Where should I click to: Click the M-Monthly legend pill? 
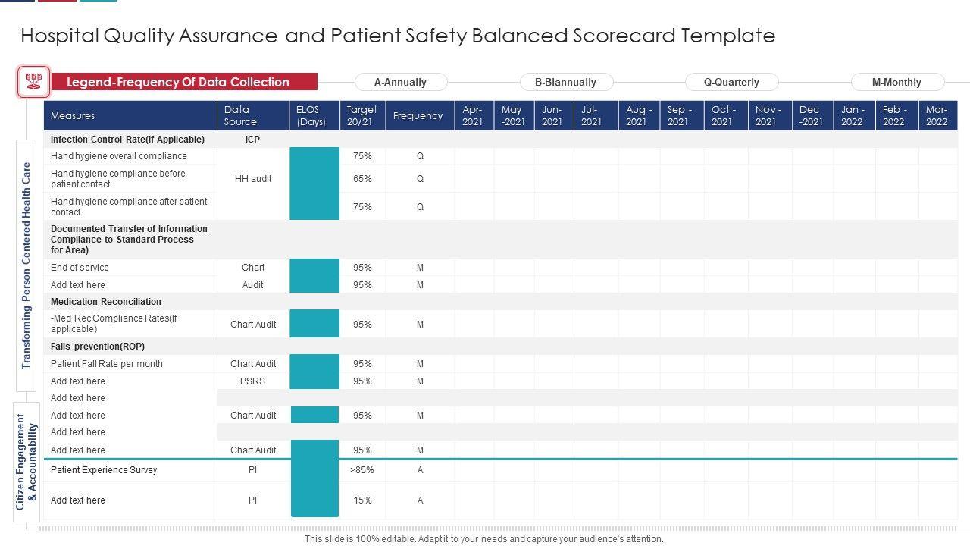pyautogui.click(x=896, y=82)
